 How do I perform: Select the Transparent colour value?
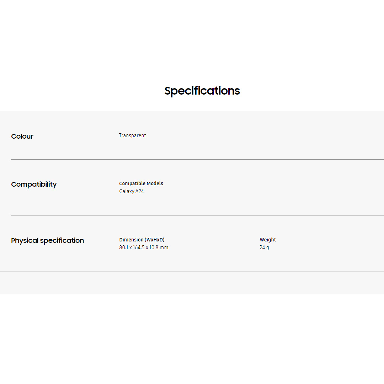pos(132,135)
